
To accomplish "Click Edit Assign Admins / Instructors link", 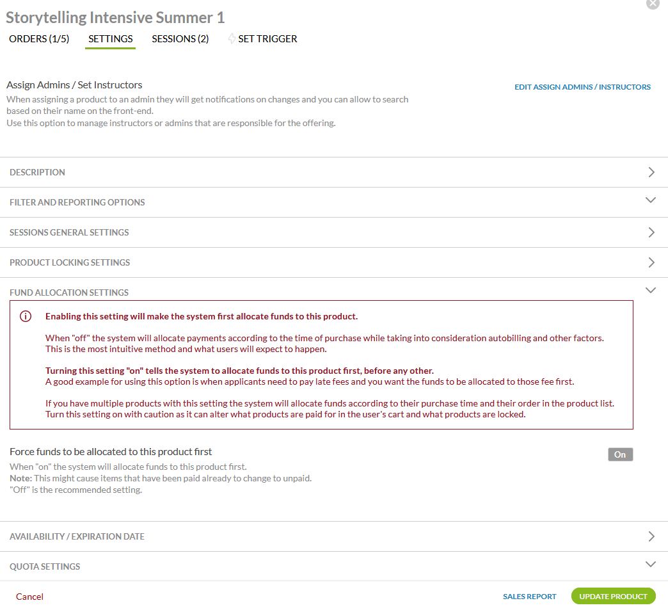I will coord(582,87).
